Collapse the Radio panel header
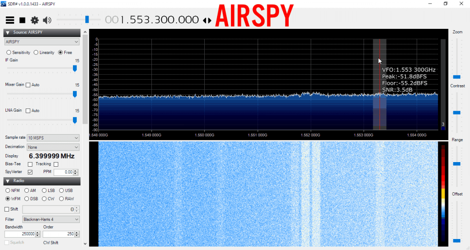Screen dimensions: 470x250 pyautogui.click(x=8, y=181)
